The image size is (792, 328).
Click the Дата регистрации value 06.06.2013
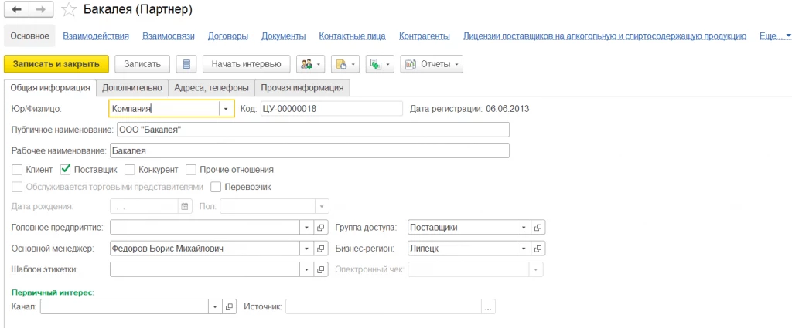click(x=507, y=108)
